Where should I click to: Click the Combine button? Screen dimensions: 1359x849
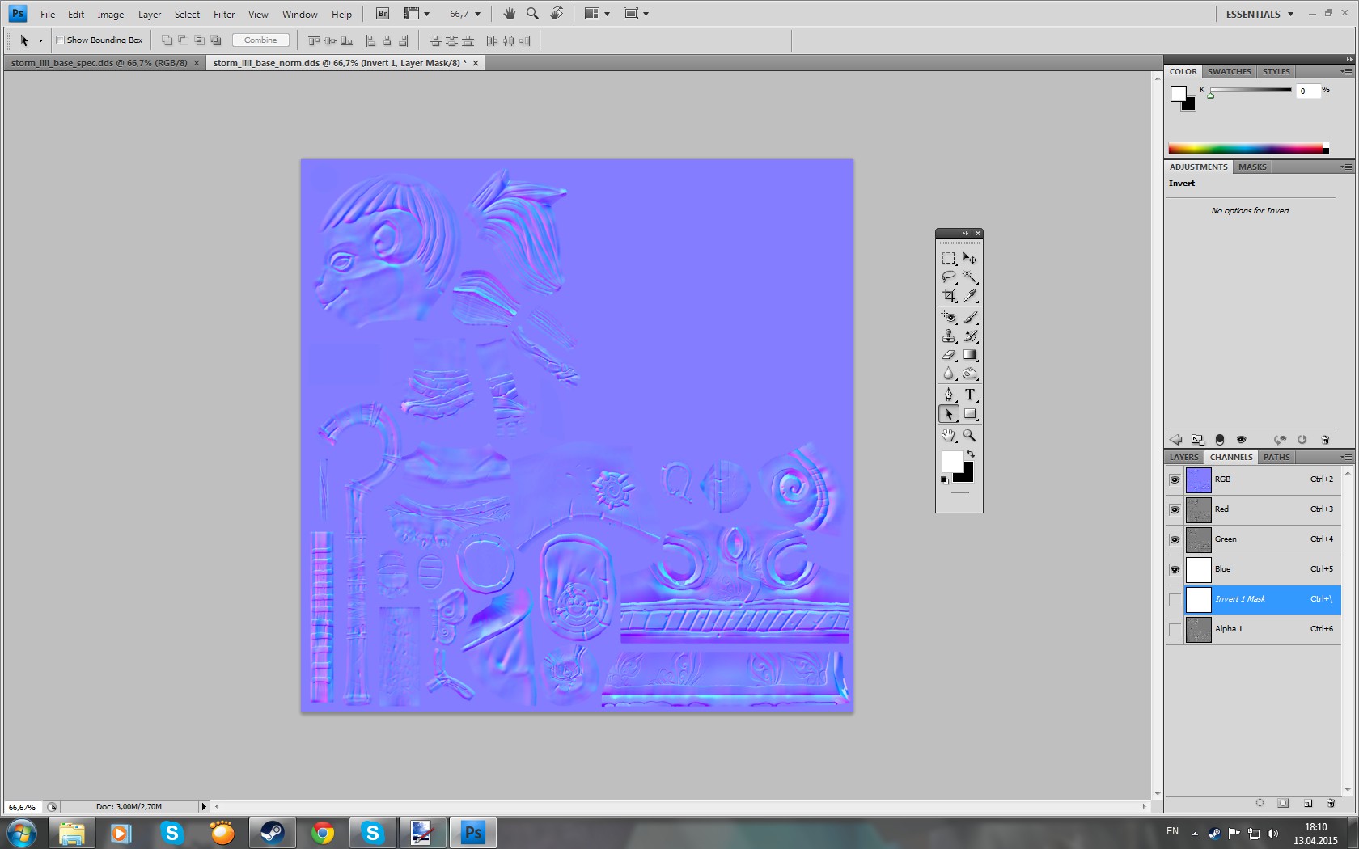(x=260, y=40)
